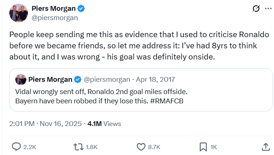Open the @piersmorgan handle under the name
Image resolution: width=274 pixels, height=155 pixels.
click(55, 17)
